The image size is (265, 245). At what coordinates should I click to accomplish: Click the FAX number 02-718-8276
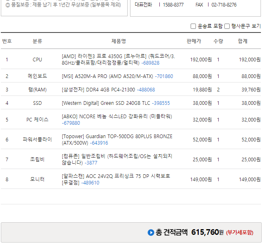coord(224,5)
